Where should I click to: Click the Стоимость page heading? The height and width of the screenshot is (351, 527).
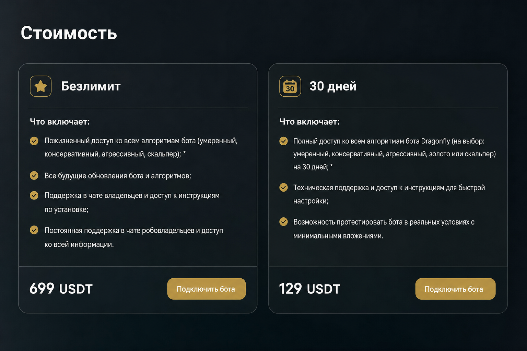coord(69,33)
